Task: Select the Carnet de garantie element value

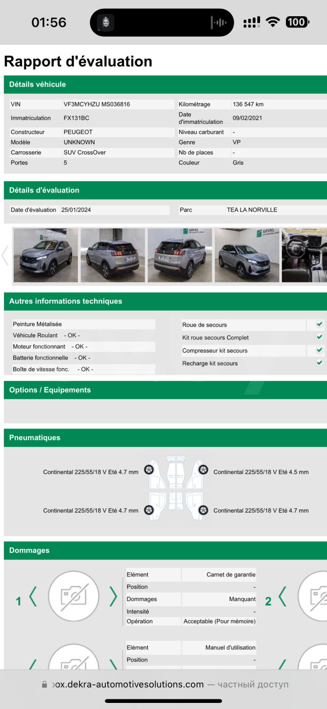Action: click(x=231, y=575)
